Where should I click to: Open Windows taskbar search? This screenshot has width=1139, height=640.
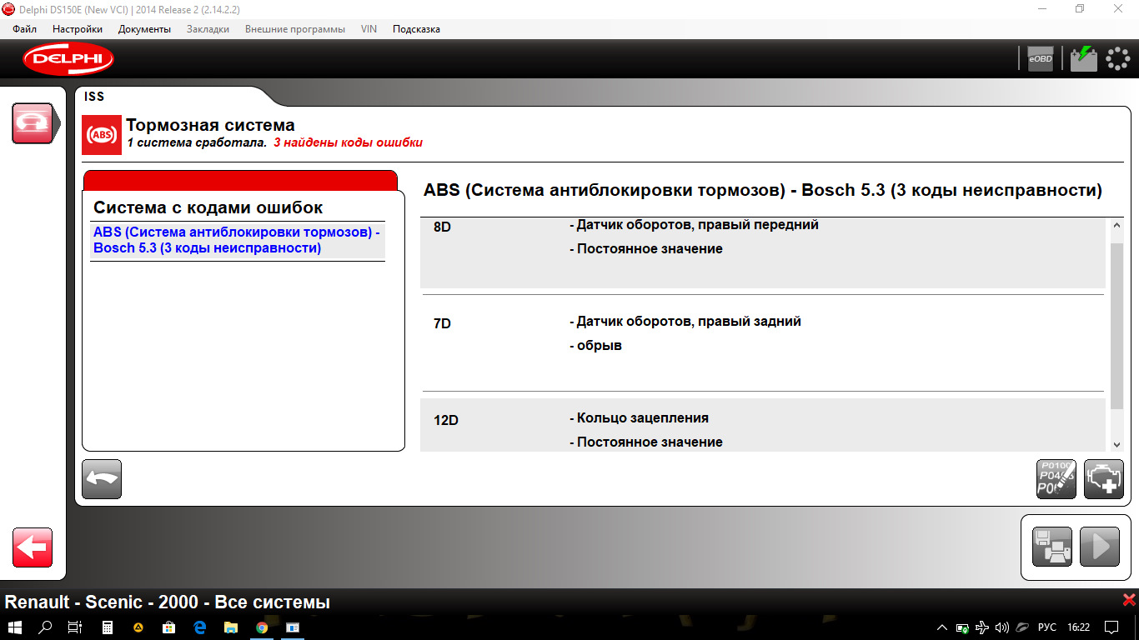[46, 627]
